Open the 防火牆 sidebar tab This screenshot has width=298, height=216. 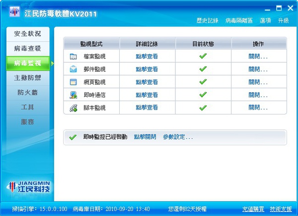click(28, 93)
